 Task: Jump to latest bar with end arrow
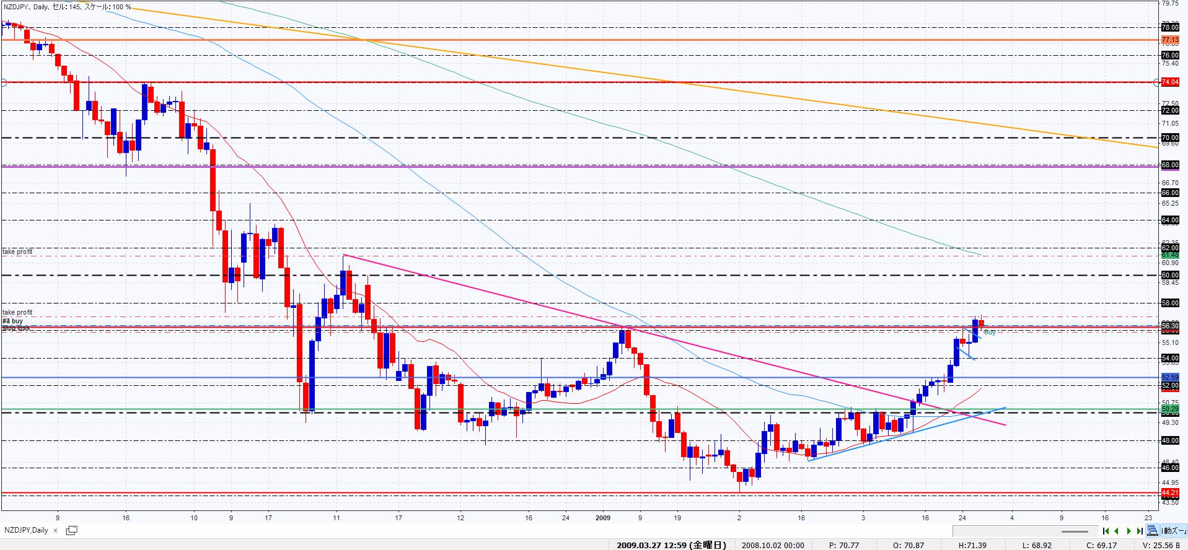(x=1140, y=531)
